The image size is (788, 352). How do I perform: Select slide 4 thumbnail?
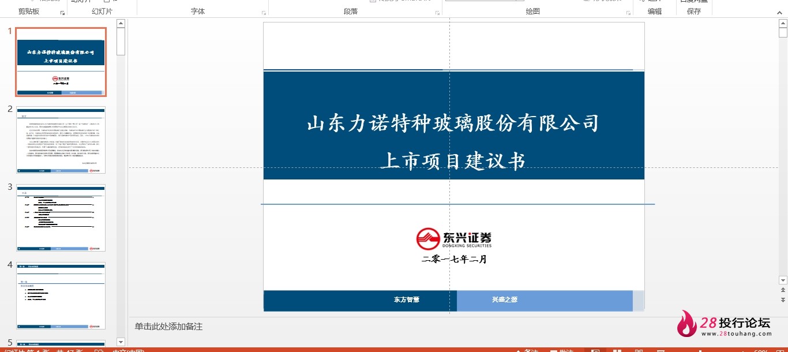pyautogui.click(x=61, y=295)
